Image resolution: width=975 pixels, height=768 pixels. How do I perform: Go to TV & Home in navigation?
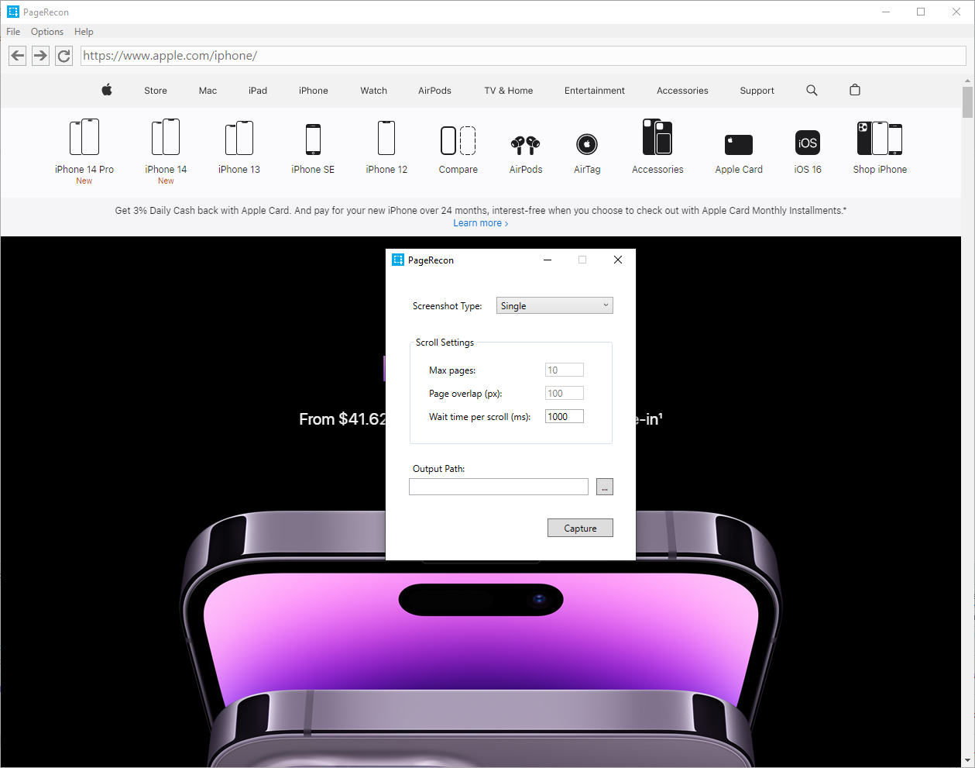509,91
